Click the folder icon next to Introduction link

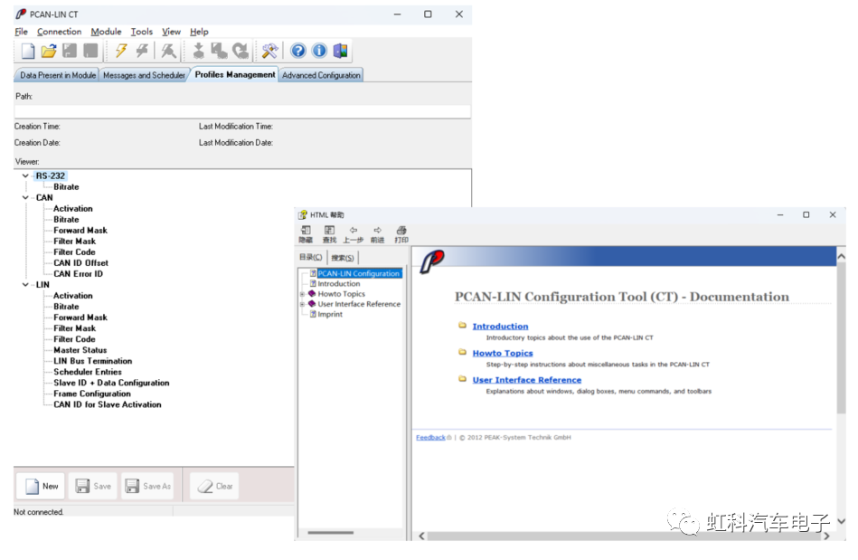click(462, 325)
